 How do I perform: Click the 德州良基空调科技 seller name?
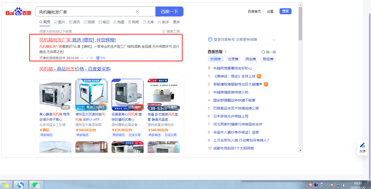(x=162, y=125)
